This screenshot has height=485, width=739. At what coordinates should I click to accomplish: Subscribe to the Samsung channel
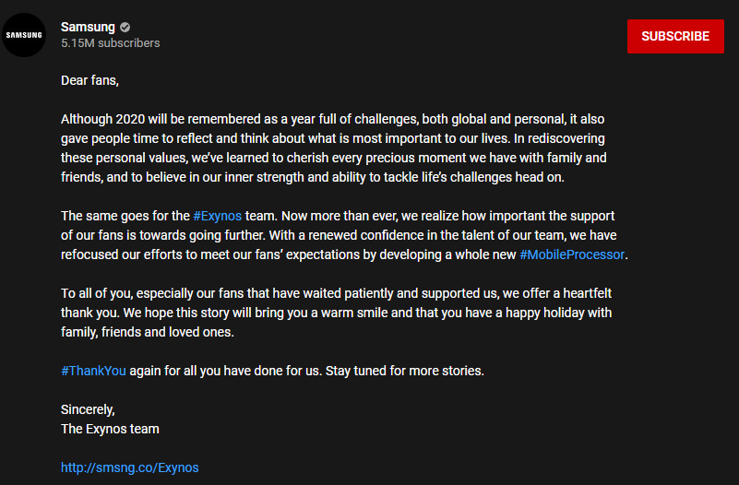pos(675,36)
